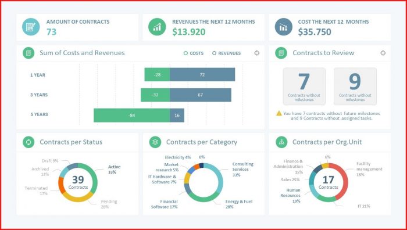Click the Amount of Contracts document icon

tap(31, 27)
